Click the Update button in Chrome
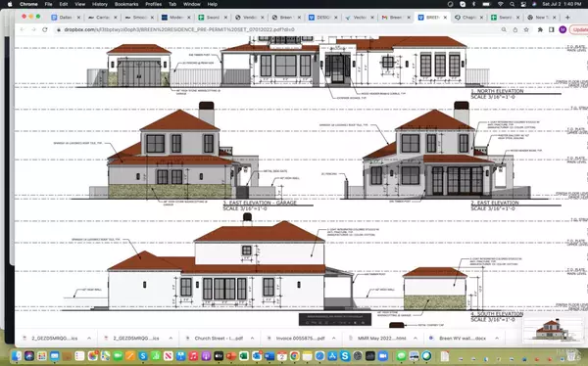This screenshot has height=366, width=588. pyautogui.click(x=579, y=29)
